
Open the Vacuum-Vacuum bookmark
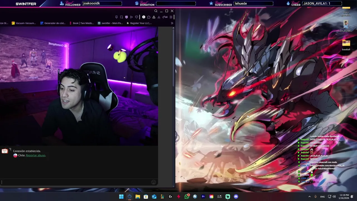click(x=24, y=23)
